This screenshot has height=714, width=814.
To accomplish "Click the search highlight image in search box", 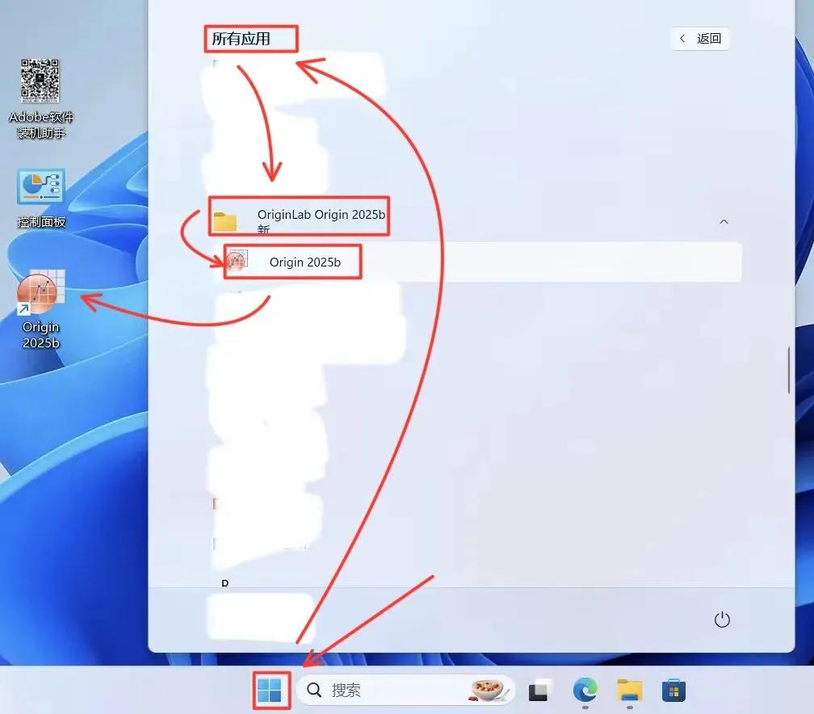I will pos(487,690).
